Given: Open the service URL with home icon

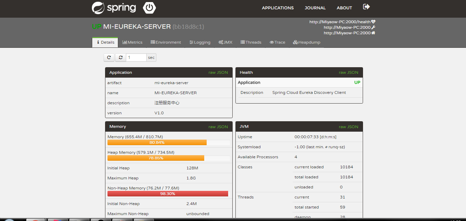Looking at the screenshot, I should tap(349, 33).
